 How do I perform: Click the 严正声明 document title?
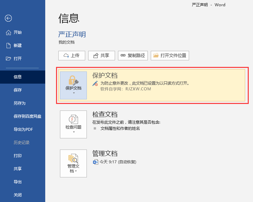72,34
